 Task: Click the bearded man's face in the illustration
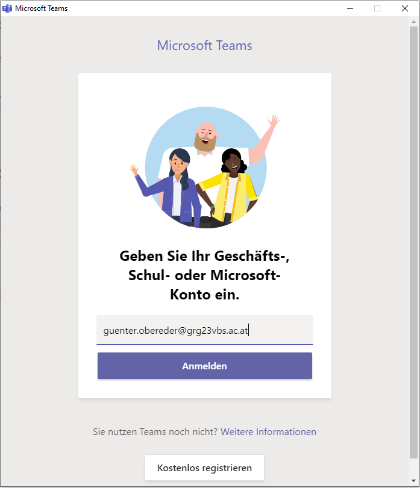coord(205,137)
